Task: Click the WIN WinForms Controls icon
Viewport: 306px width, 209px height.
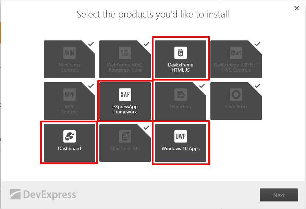Action: 70,53
